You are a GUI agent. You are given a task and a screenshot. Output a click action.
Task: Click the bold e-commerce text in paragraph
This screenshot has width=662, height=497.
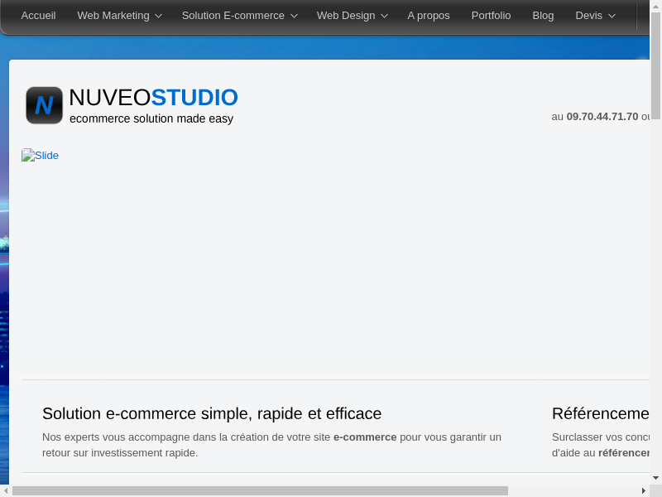coord(365,437)
